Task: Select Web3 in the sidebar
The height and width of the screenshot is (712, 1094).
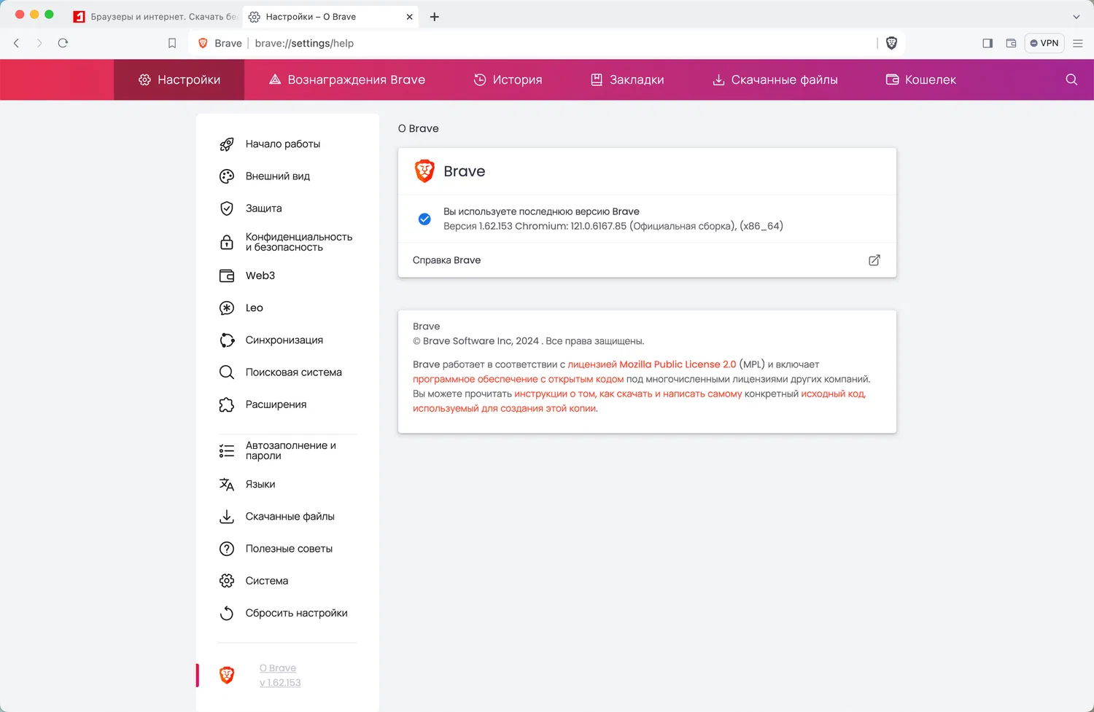Action: click(260, 275)
